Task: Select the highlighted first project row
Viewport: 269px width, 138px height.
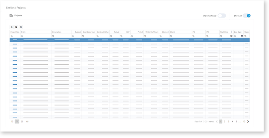Action: point(130,40)
